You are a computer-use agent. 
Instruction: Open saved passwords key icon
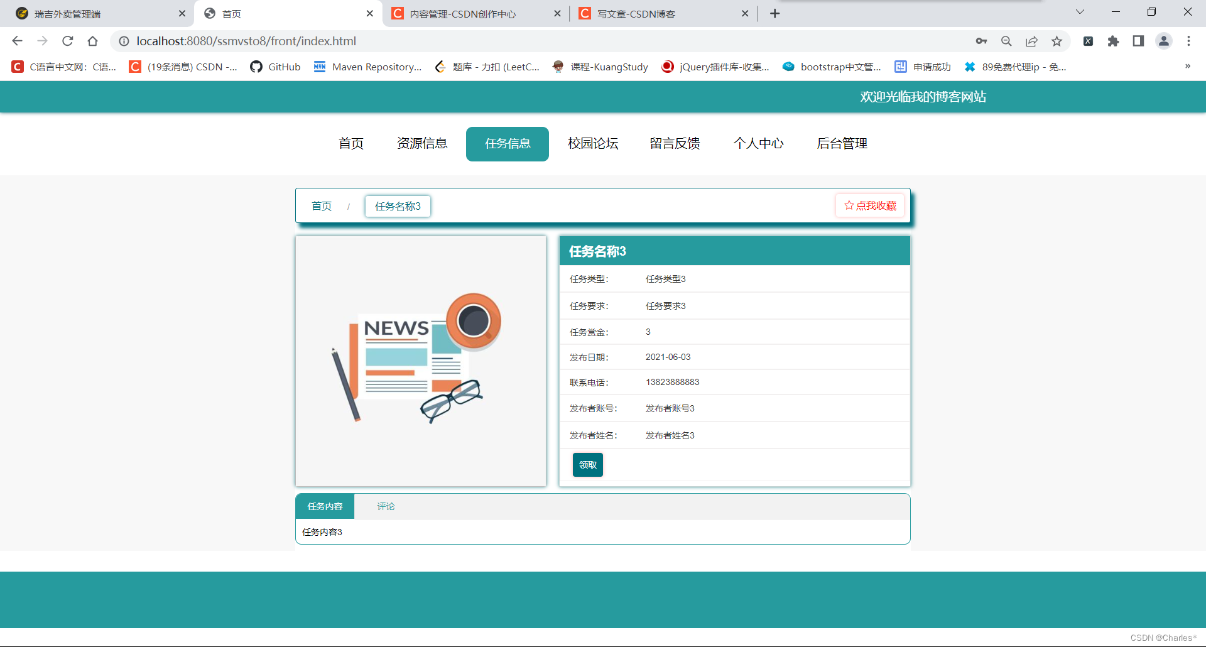[x=981, y=41]
